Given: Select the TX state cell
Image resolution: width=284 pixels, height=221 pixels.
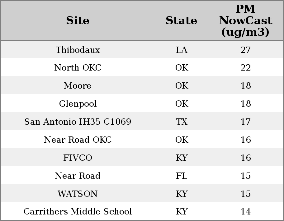Looking at the screenshot, I should pyautogui.click(x=182, y=122).
